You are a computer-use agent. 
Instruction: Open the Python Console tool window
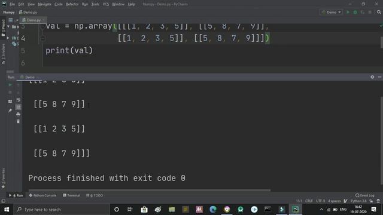coord(42,195)
